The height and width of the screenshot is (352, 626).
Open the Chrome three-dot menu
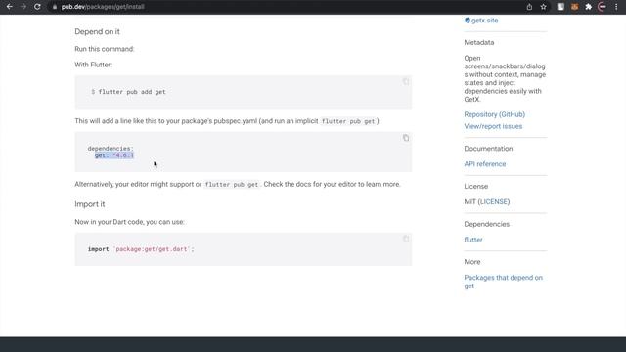[616, 7]
